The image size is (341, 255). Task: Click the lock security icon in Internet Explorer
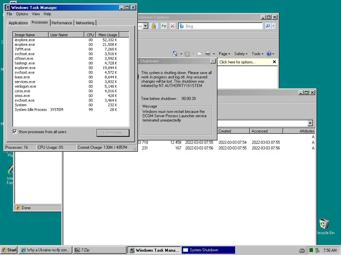pyautogui.click(x=154, y=26)
